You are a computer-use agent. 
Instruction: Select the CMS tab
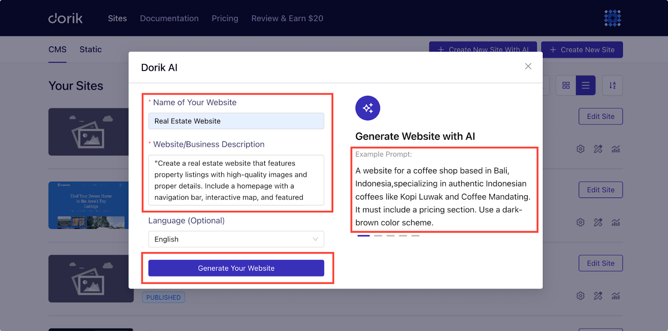click(x=58, y=50)
